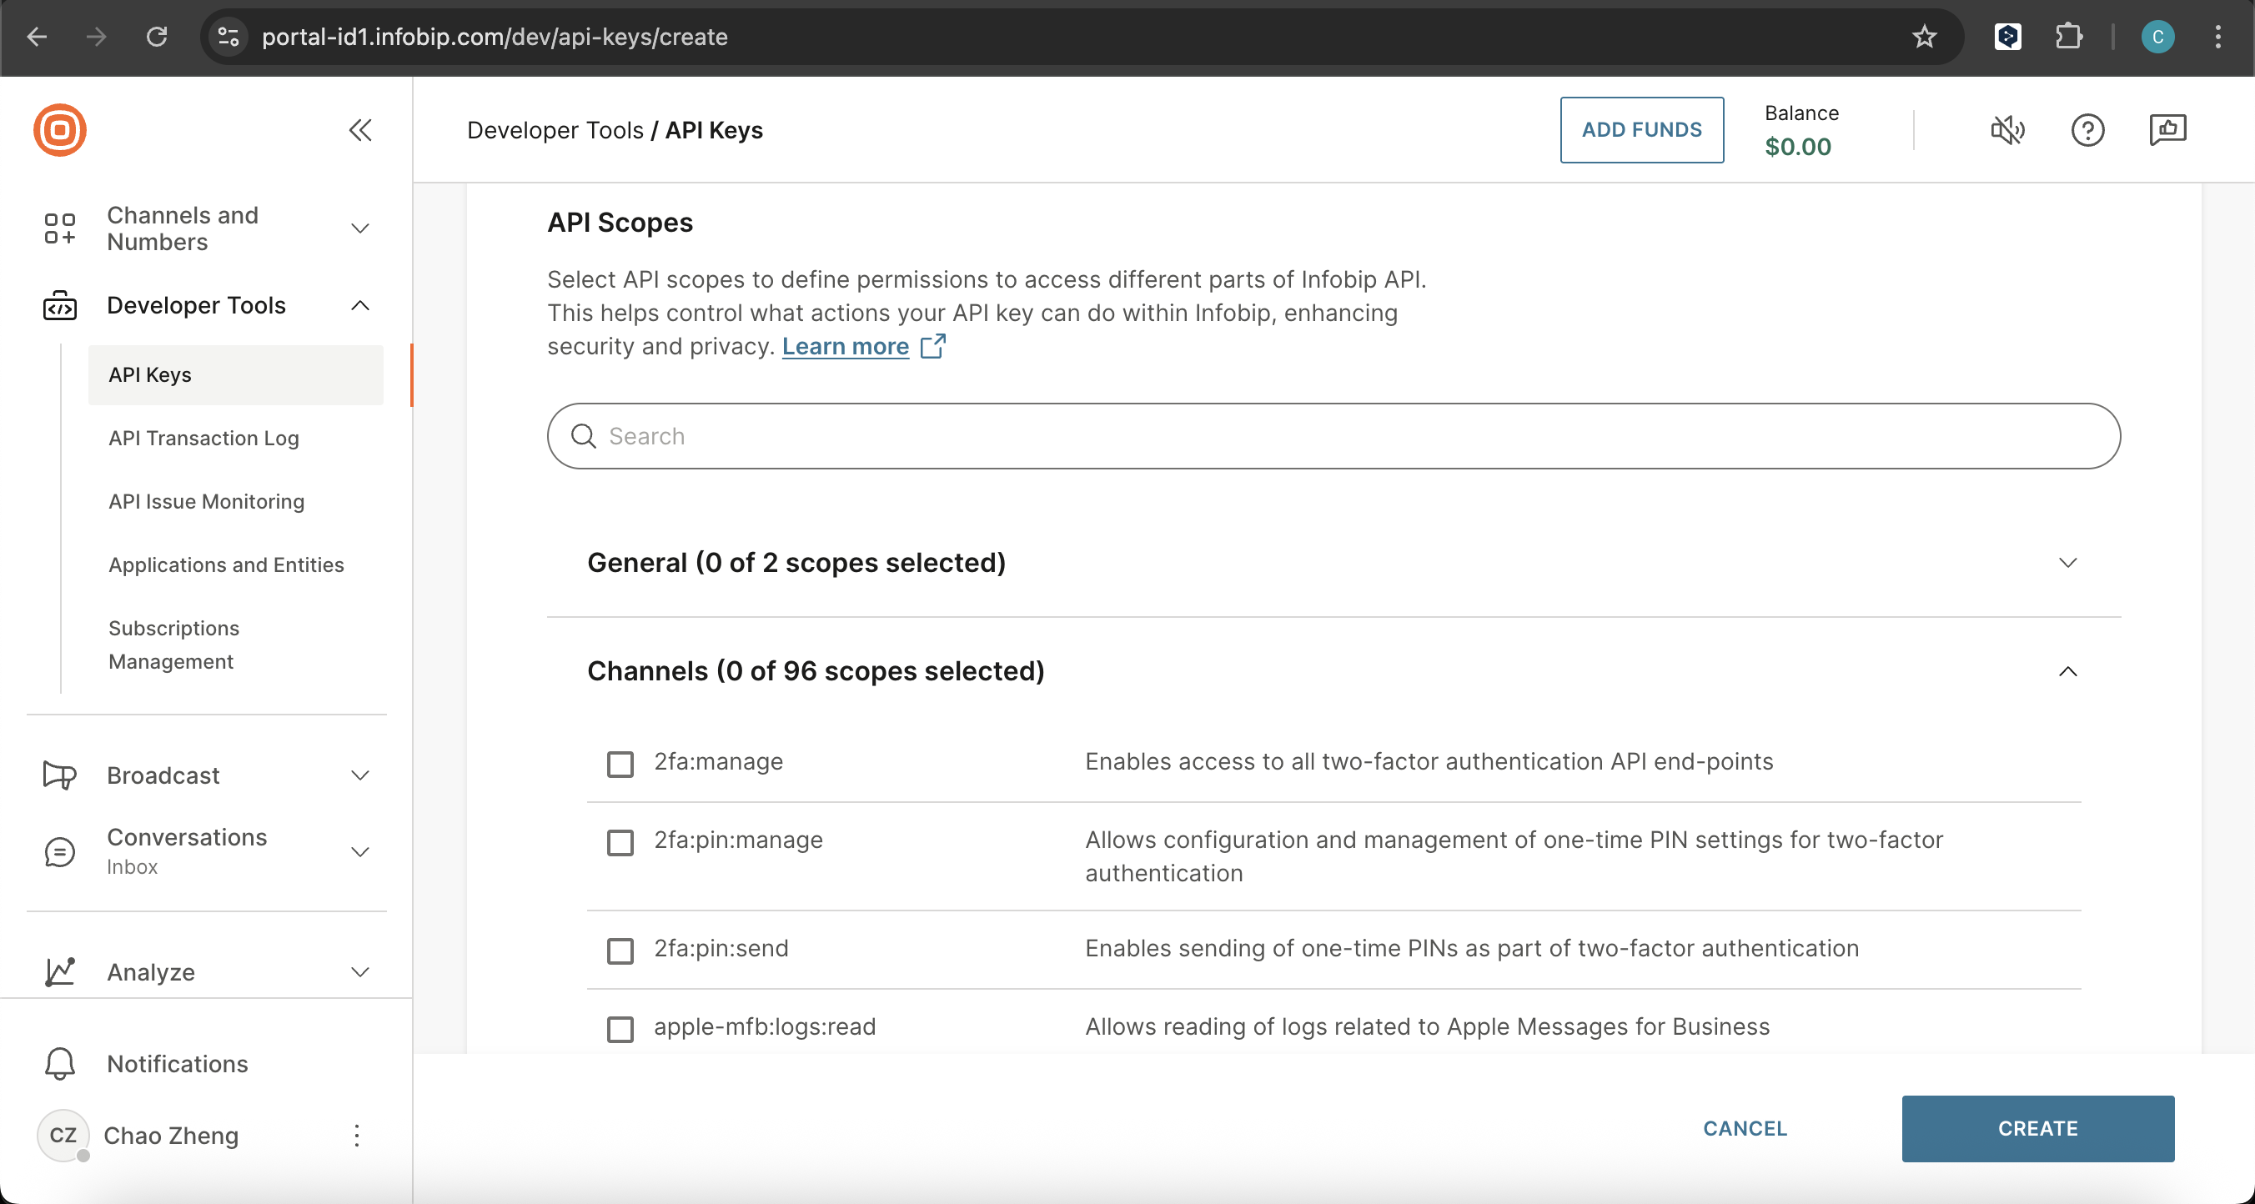Viewport: 2255px width, 1204px height.
Task: Click into the scope Search field
Action: coord(1333,436)
